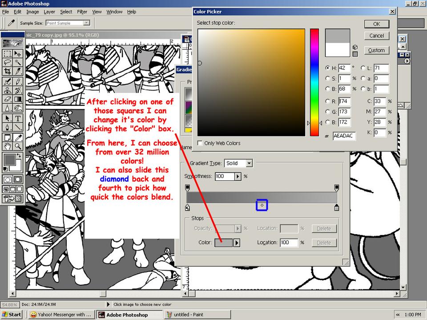Open the Edit menu
Screen dimensions: 427x320
17,12
